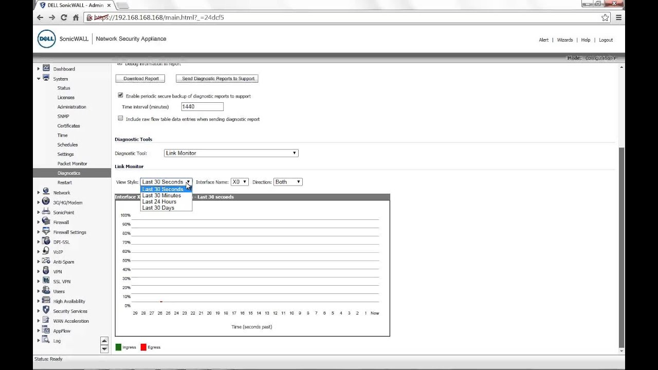Click the Firewall sidebar icon
This screenshot has height=370, width=658.
point(46,221)
